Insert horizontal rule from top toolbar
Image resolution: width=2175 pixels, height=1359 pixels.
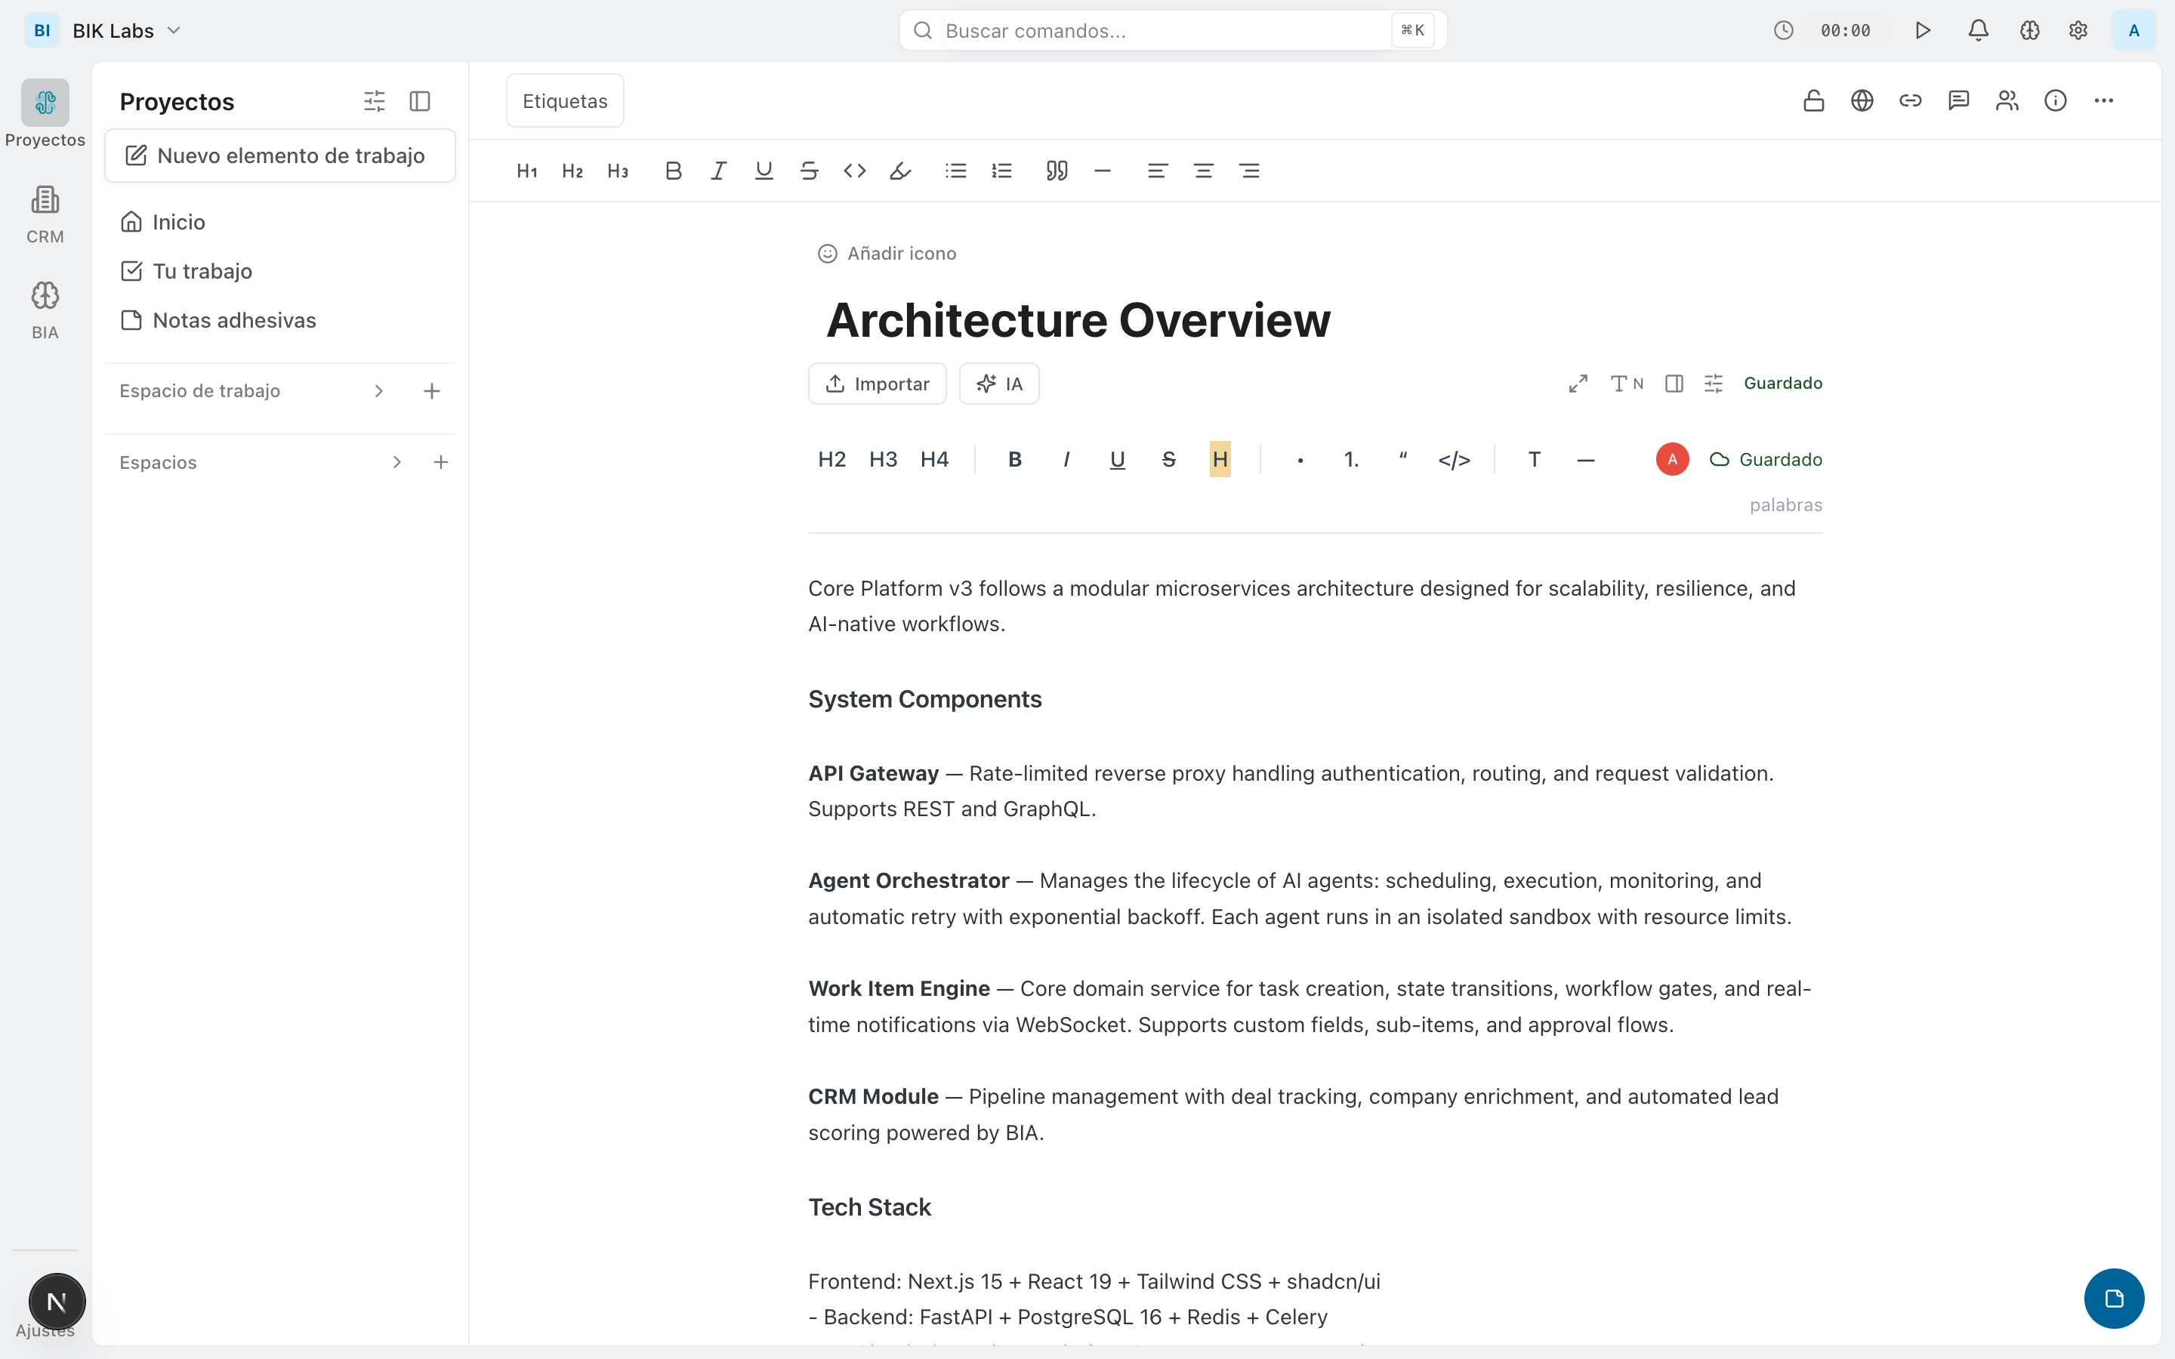pos(1103,171)
